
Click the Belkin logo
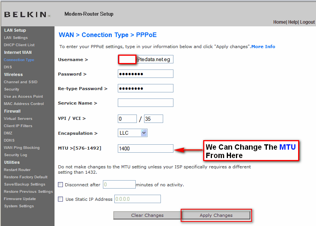[x=27, y=15]
